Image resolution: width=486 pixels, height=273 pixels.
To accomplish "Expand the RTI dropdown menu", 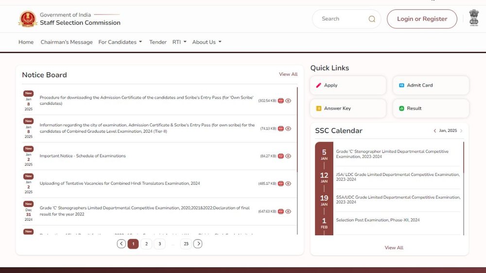I will pyautogui.click(x=179, y=42).
